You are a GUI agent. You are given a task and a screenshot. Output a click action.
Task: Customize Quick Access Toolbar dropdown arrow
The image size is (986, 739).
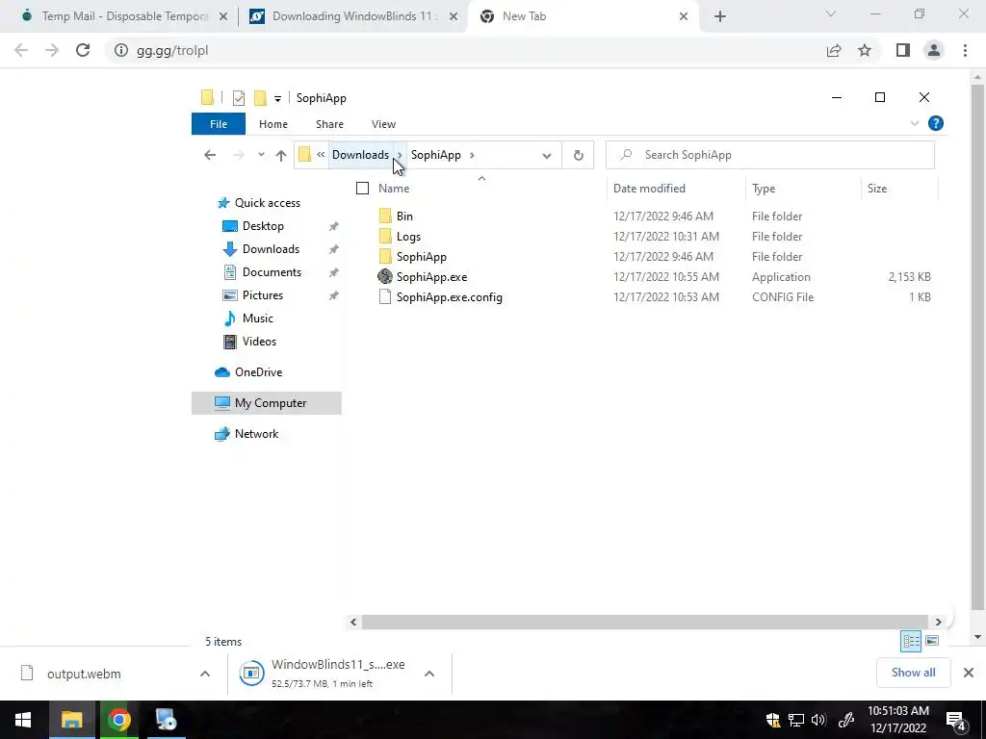coord(277,99)
